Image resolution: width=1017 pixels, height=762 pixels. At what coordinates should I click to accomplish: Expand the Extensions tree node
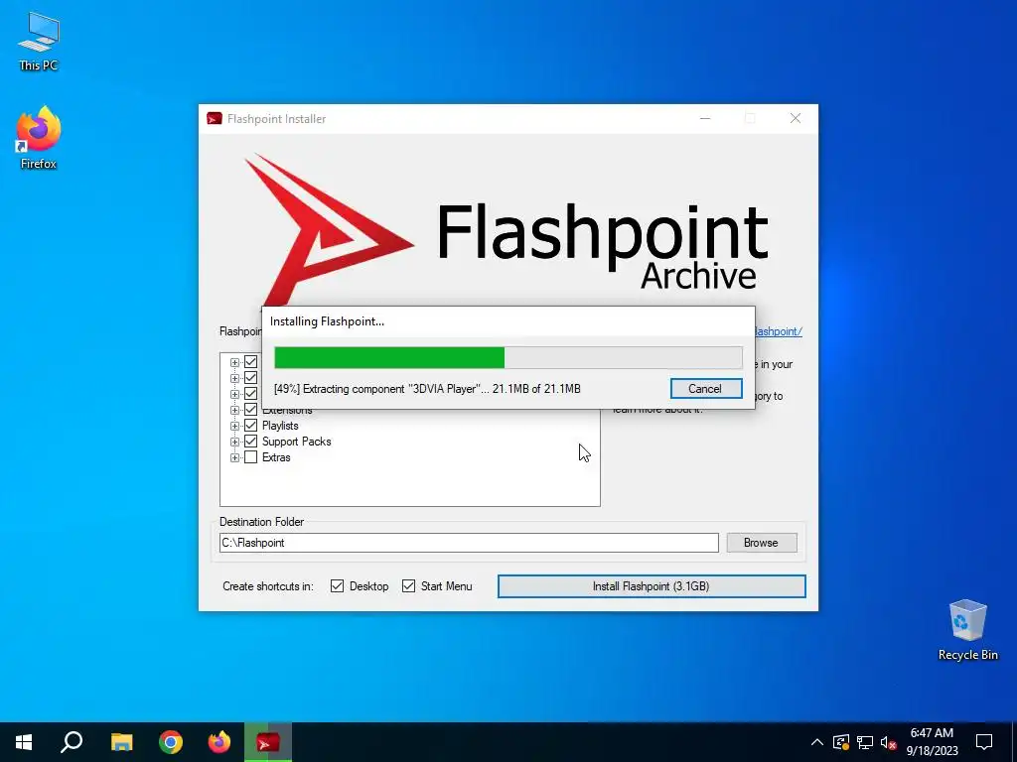pos(234,410)
